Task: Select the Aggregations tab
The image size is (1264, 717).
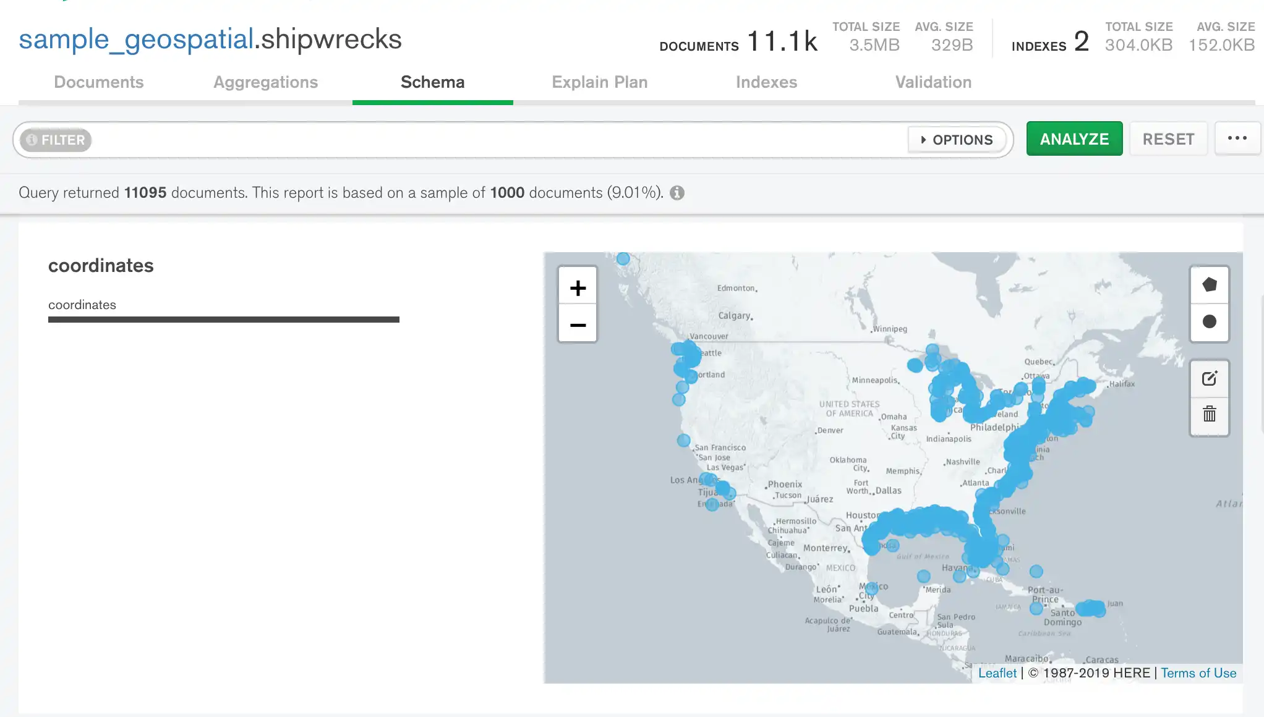Action: click(x=266, y=82)
